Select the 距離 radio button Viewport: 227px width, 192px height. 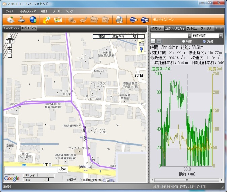pos(204,41)
